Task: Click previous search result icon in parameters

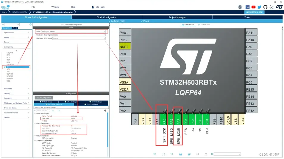Action: pyautogui.click(x=53, y=110)
